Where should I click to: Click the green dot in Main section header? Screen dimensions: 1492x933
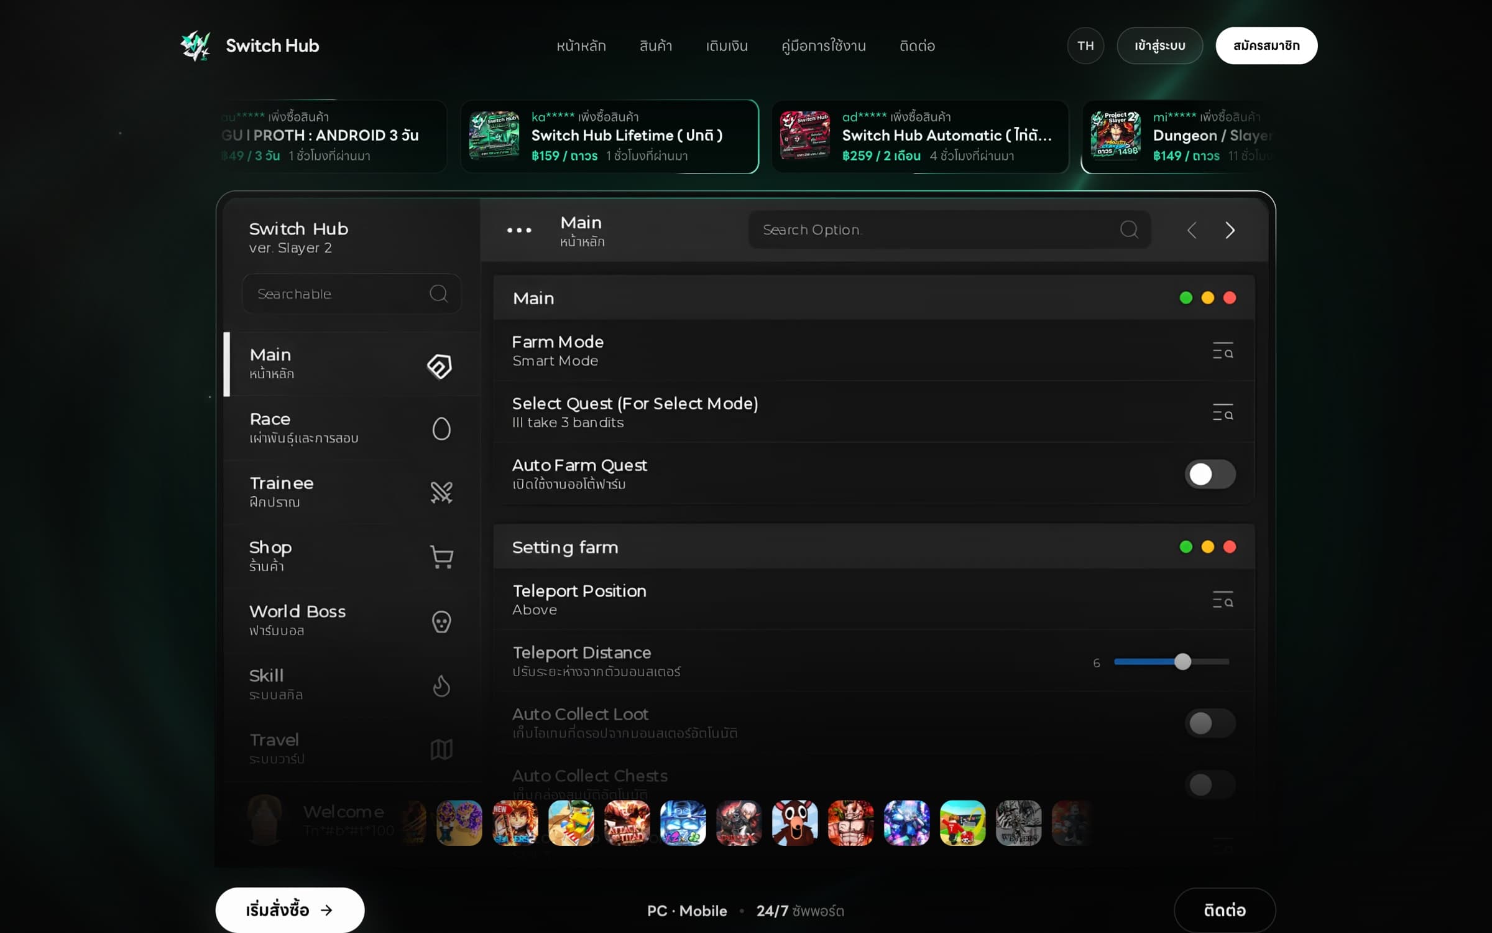pyautogui.click(x=1186, y=298)
